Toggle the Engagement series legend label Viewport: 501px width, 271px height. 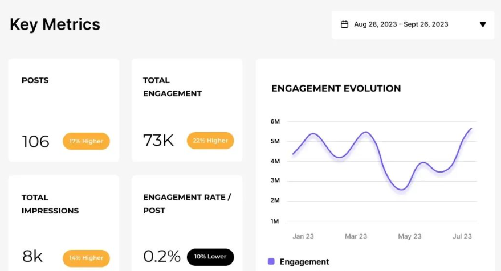304,262
